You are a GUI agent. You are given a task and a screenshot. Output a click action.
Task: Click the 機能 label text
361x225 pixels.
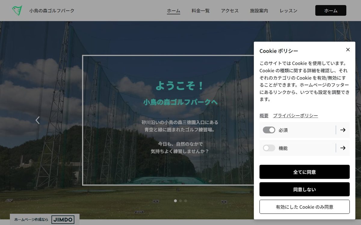[x=283, y=148]
